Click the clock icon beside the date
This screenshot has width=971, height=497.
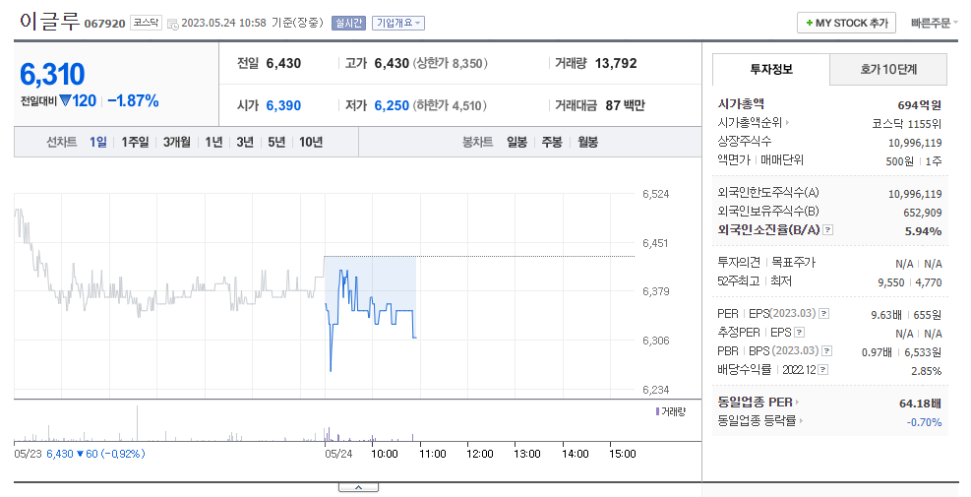[x=173, y=25]
